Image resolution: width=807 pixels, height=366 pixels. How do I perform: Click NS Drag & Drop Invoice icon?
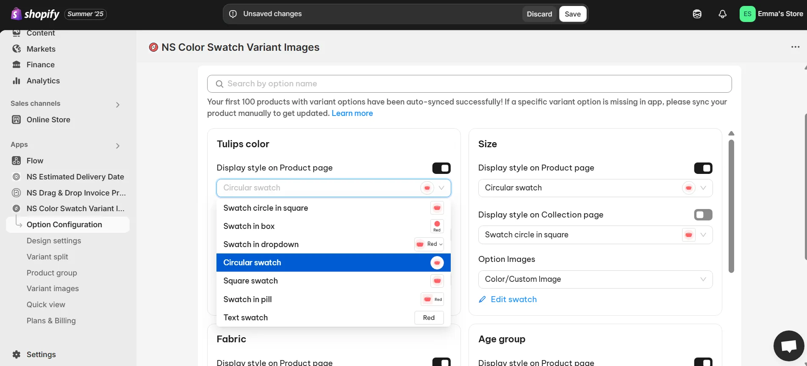(x=17, y=193)
